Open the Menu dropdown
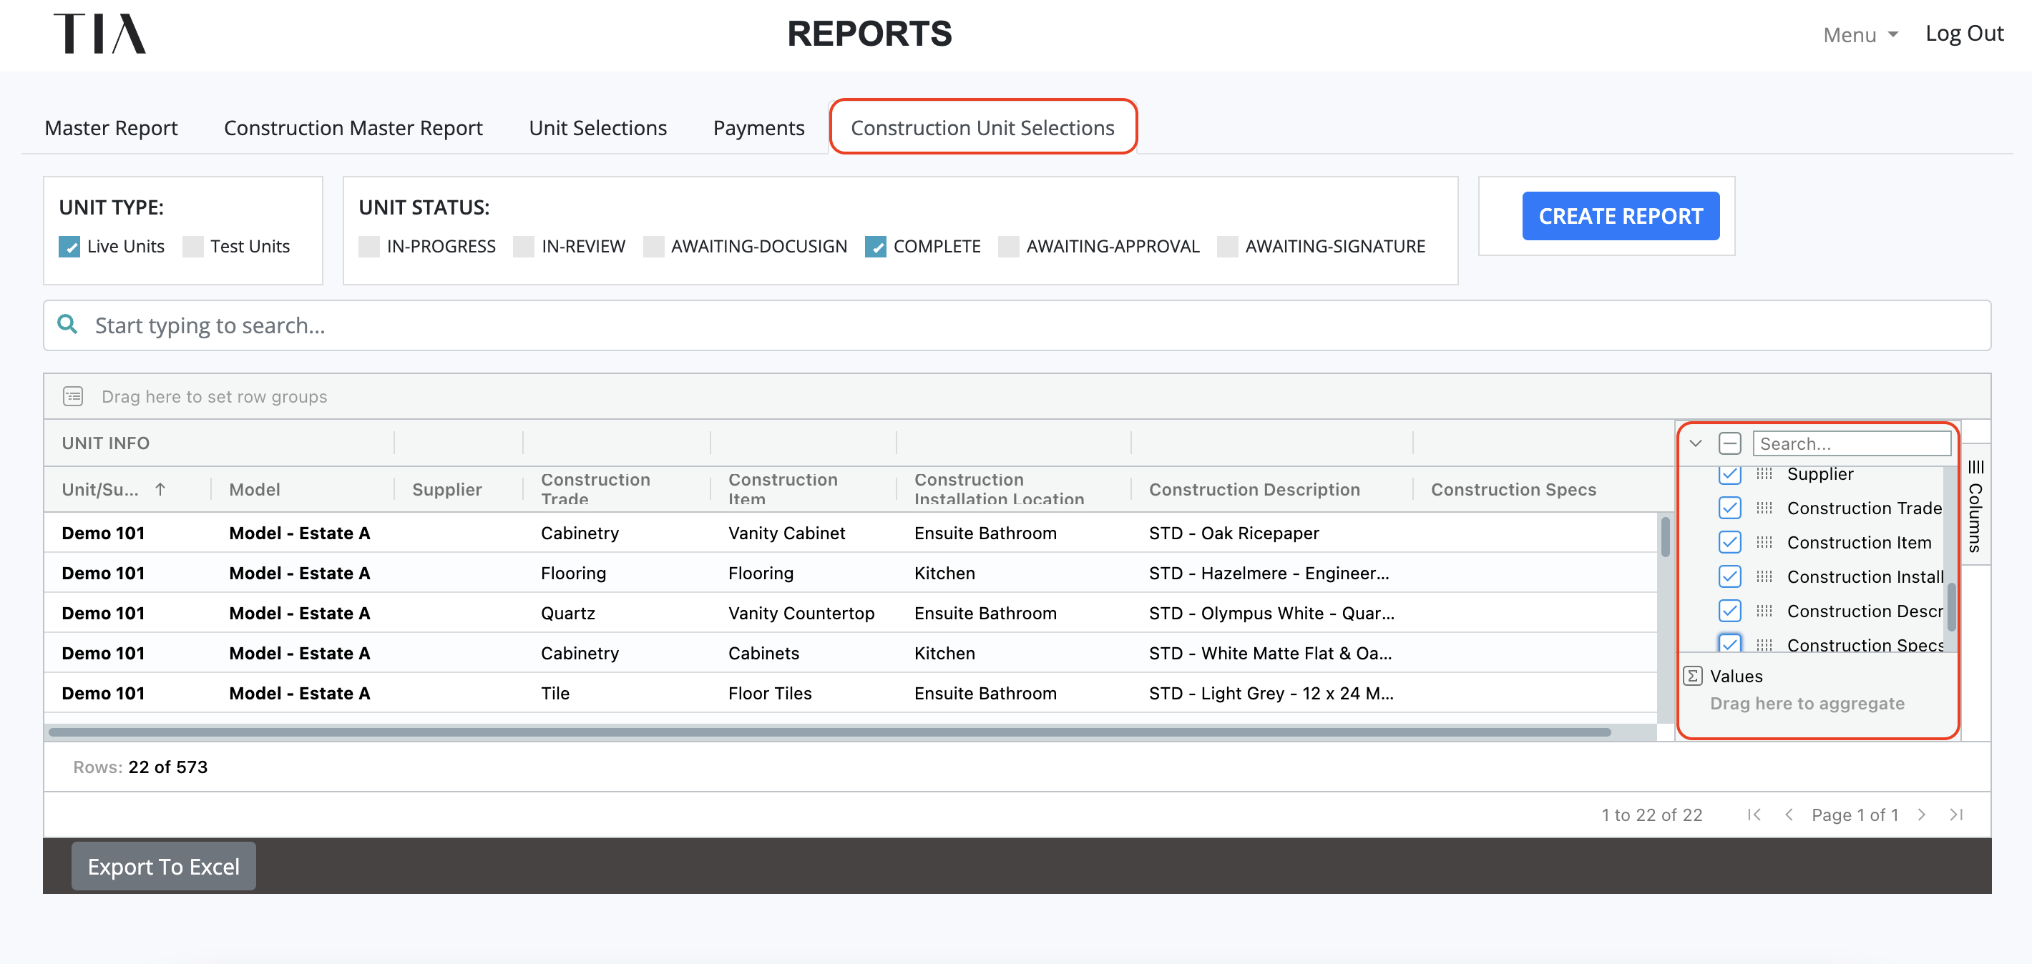The height and width of the screenshot is (964, 2032). pos(1860,34)
